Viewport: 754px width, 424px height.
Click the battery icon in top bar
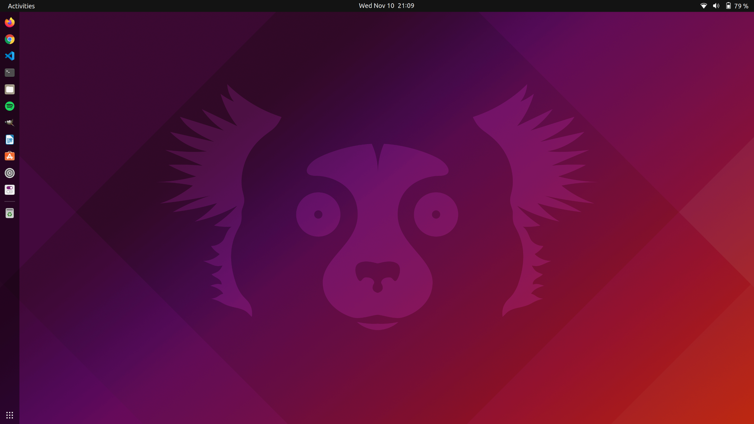click(728, 6)
